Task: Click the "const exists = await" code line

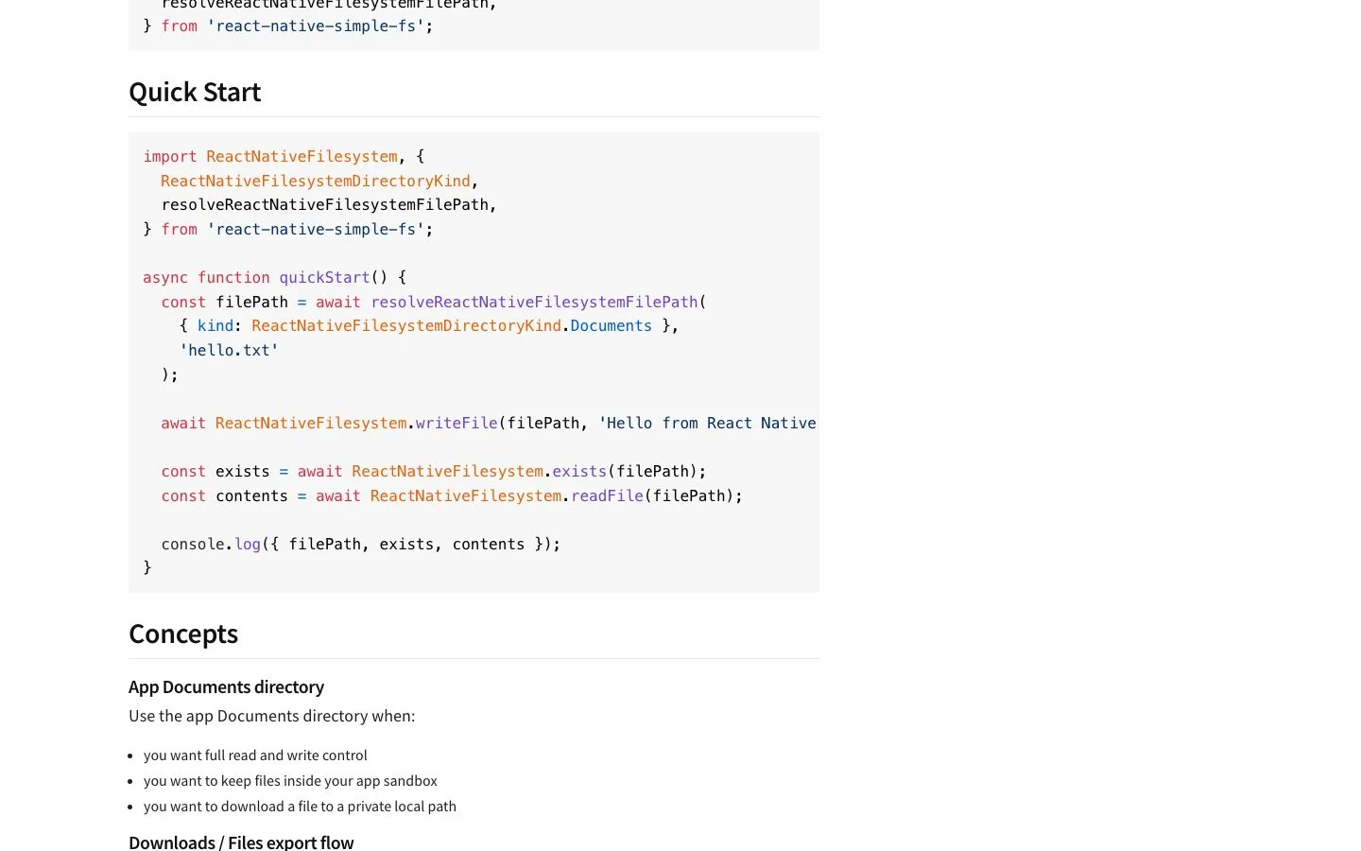Action: click(x=434, y=472)
